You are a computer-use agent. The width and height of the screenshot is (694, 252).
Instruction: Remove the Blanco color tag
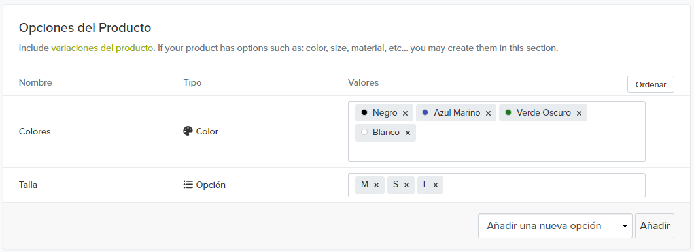click(x=408, y=133)
